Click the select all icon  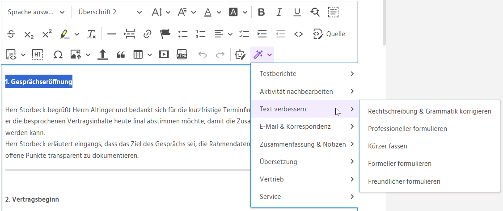pyautogui.click(x=333, y=12)
